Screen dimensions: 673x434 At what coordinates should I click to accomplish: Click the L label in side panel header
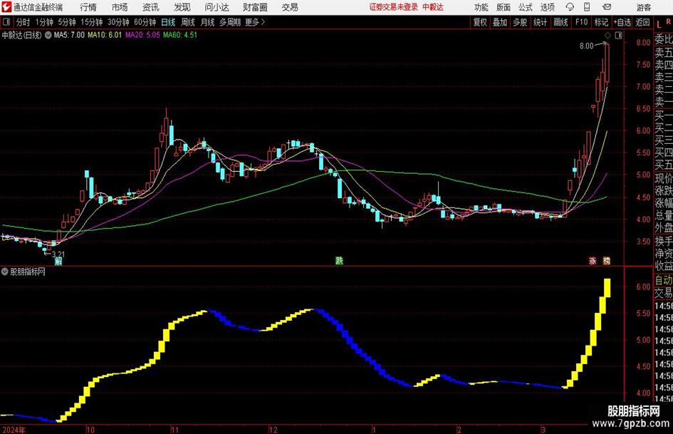[x=659, y=24]
